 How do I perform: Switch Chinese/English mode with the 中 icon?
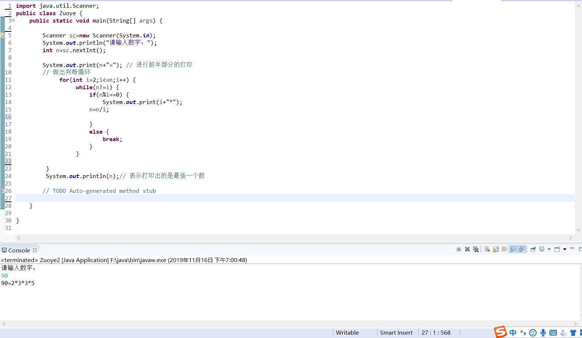click(513, 332)
